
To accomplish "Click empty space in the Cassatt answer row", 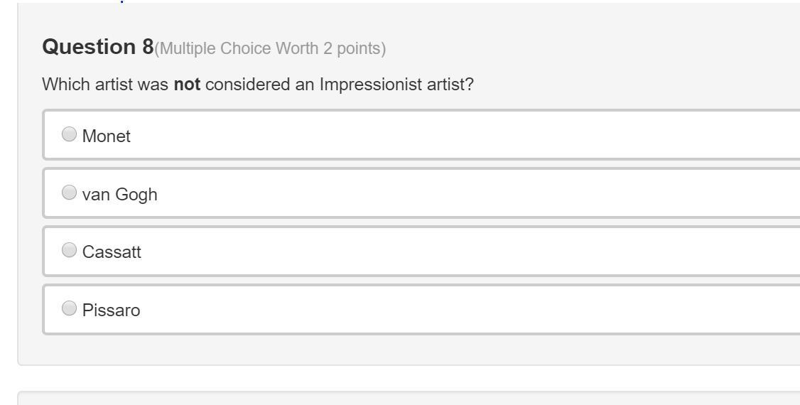I will pyautogui.click(x=462, y=252).
